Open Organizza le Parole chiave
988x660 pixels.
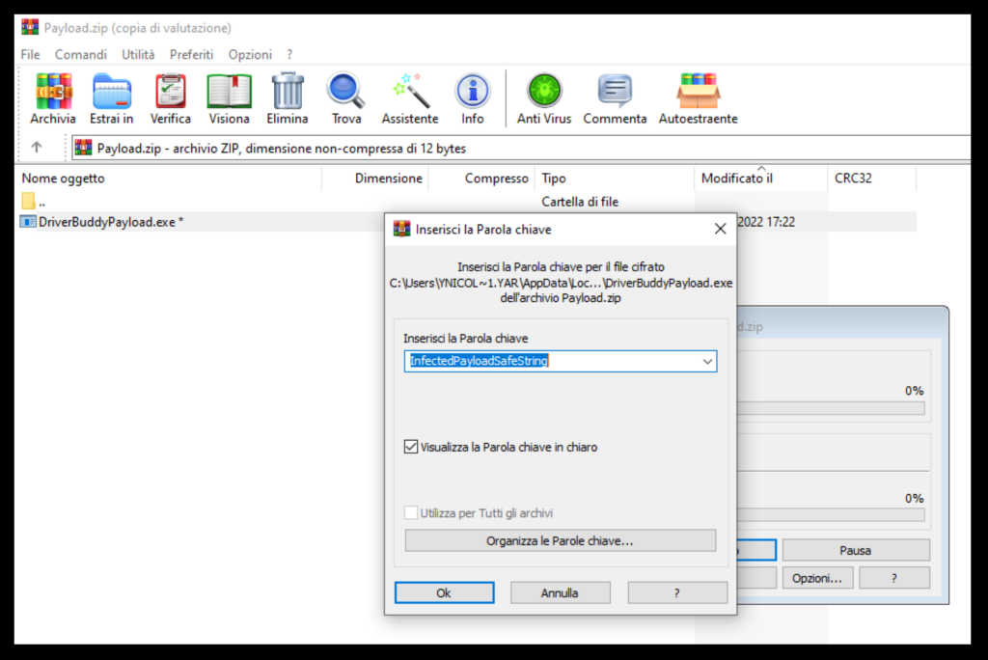(560, 540)
